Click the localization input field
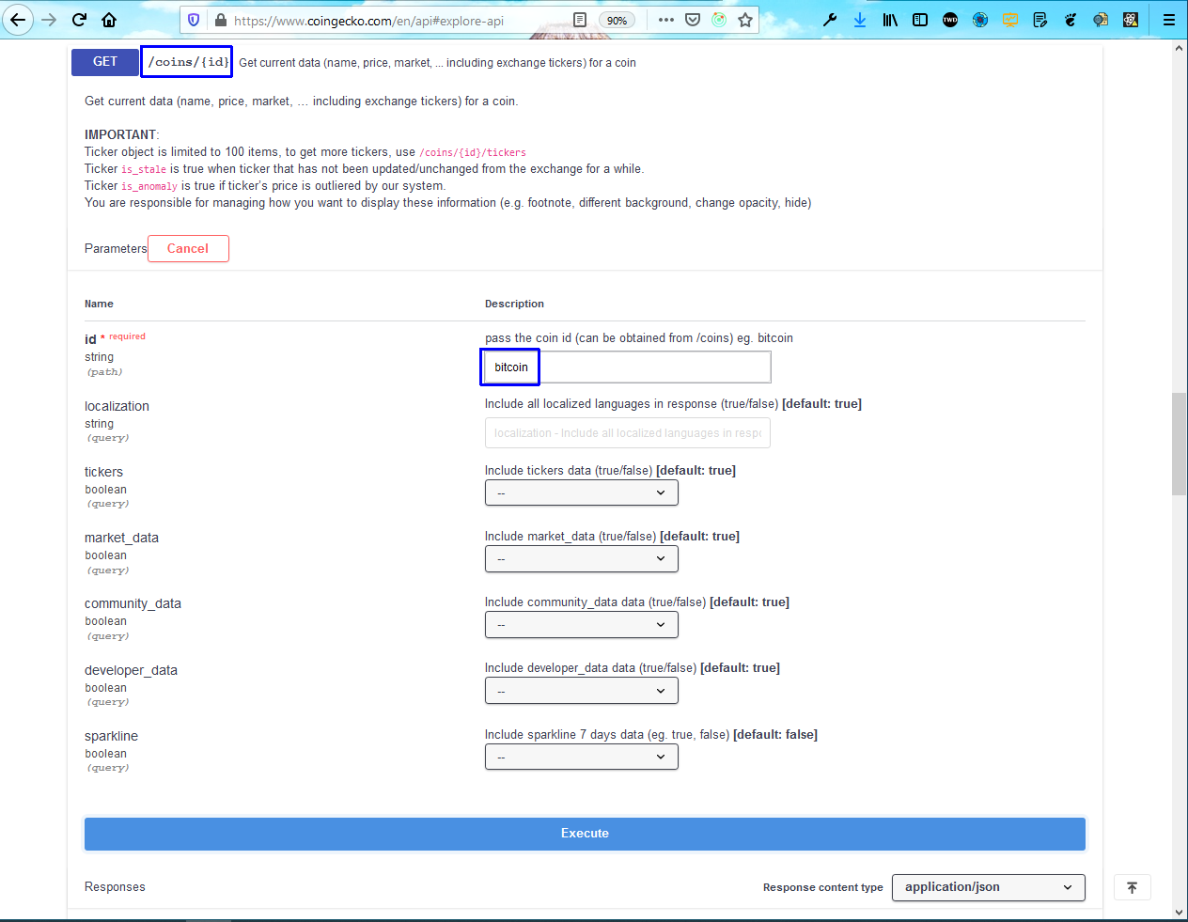 pyautogui.click(x=628, y=433)
